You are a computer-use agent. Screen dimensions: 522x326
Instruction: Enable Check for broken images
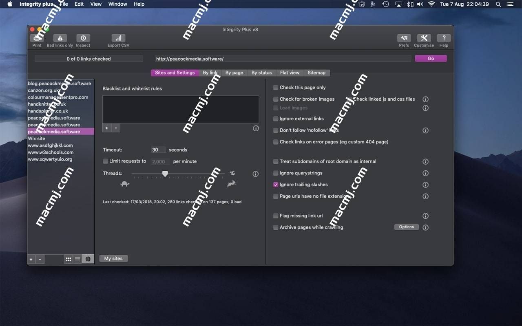(276, 99)
